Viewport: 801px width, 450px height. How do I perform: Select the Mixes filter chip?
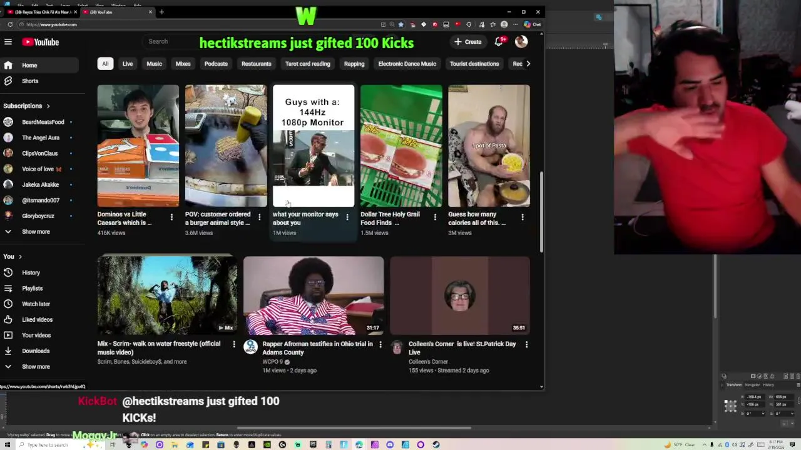[x=183, y=64]
